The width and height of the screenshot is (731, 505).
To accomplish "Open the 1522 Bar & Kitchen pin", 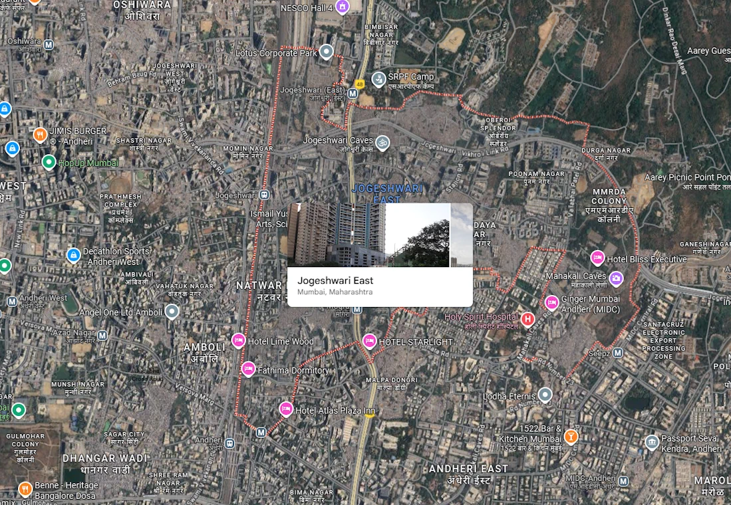I will [570, 437].
